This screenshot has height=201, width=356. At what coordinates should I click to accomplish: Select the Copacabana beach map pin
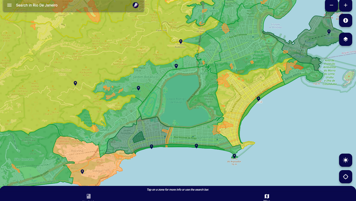tap(258, 99)
